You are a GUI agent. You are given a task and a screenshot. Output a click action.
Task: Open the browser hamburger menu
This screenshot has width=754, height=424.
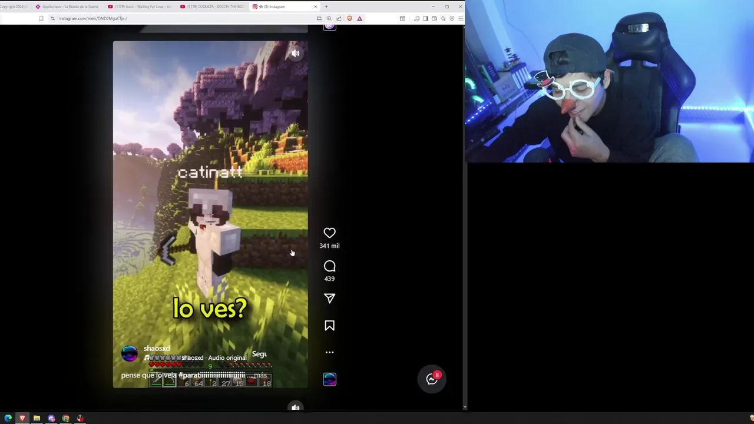[x=460, y=18]
